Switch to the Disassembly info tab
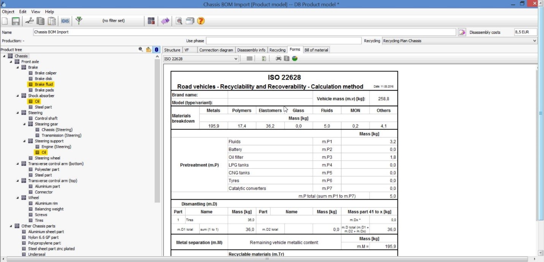The width and height of the screenshot is (544, 262). 251,50
